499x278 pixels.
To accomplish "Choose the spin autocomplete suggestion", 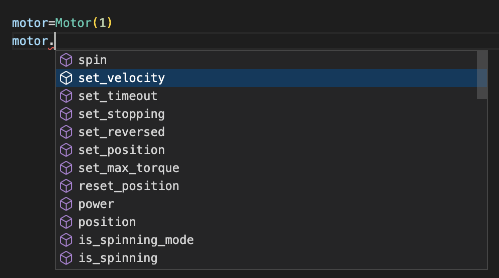I will (93, 60).
